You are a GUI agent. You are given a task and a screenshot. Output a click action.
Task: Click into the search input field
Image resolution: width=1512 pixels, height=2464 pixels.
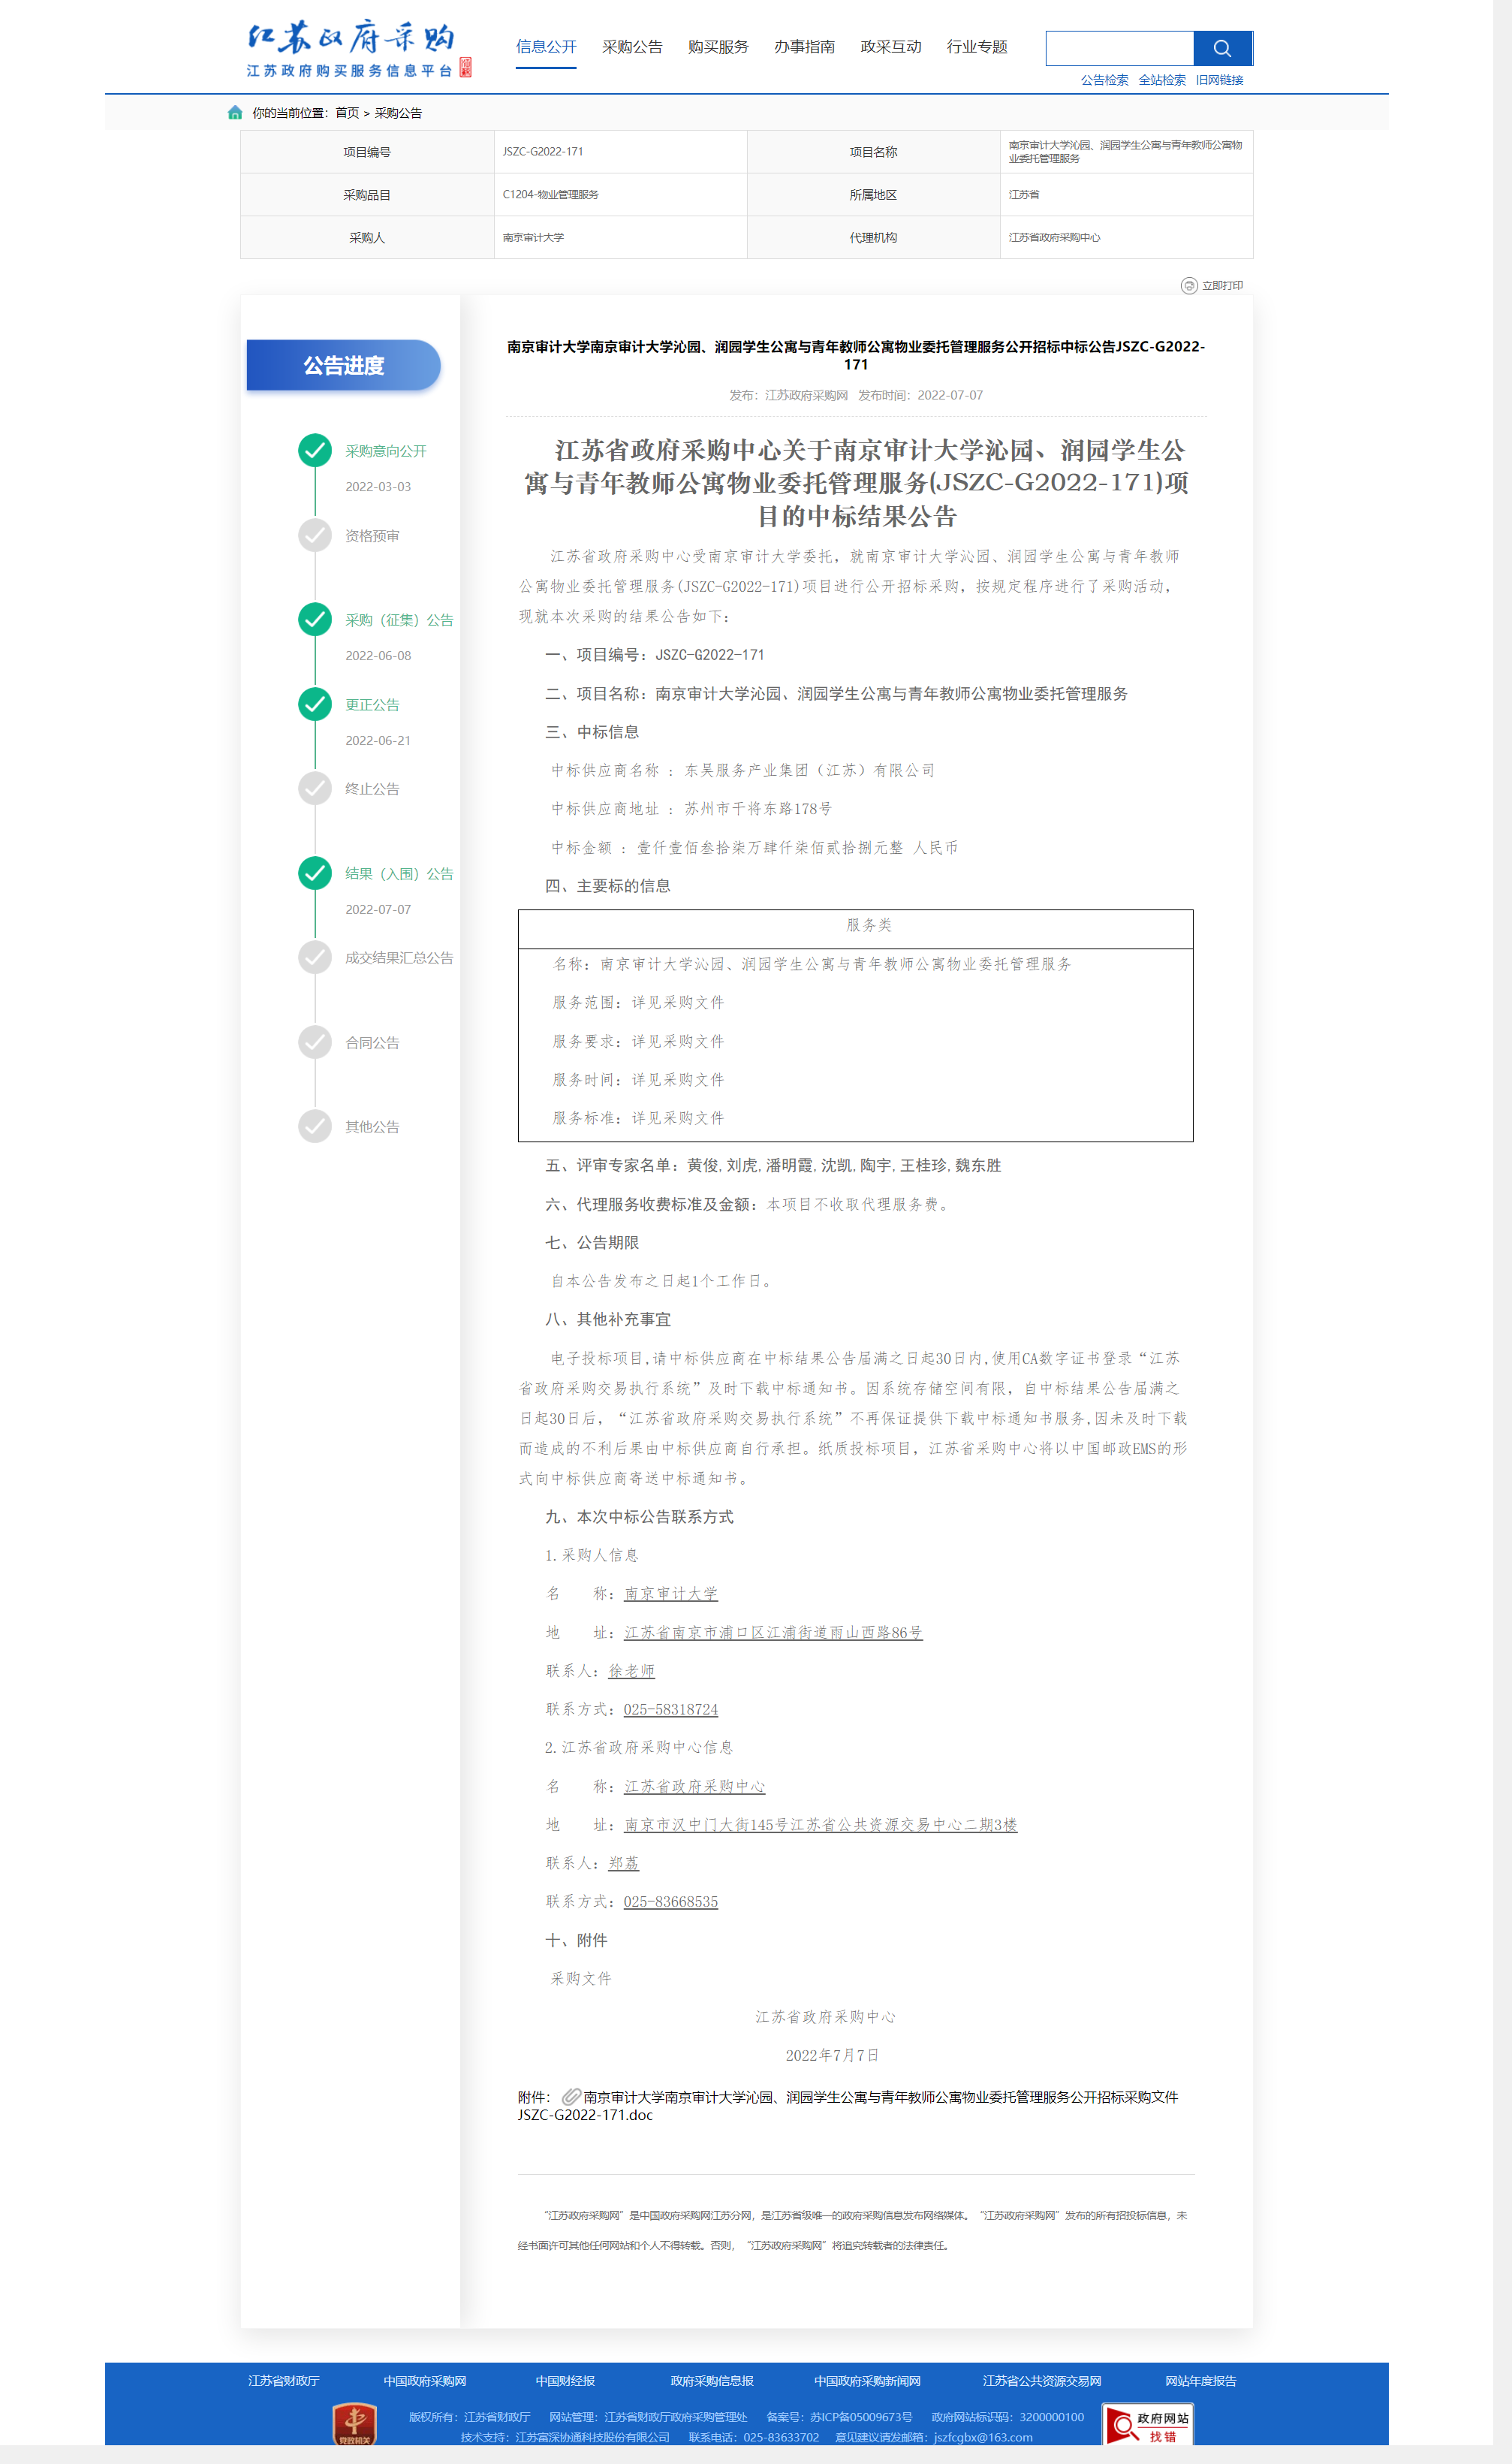pyautogui.click(x=1120, y=48)
